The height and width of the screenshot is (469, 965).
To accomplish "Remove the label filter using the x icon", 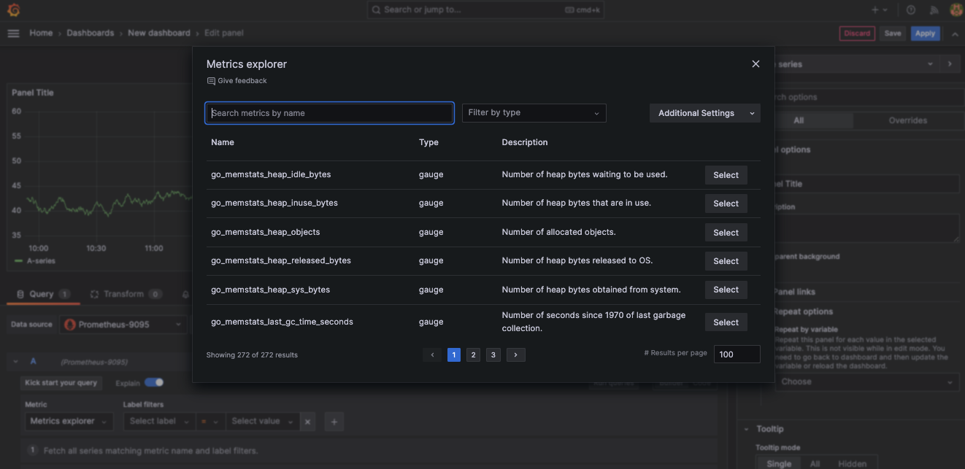I will [307, 421].
